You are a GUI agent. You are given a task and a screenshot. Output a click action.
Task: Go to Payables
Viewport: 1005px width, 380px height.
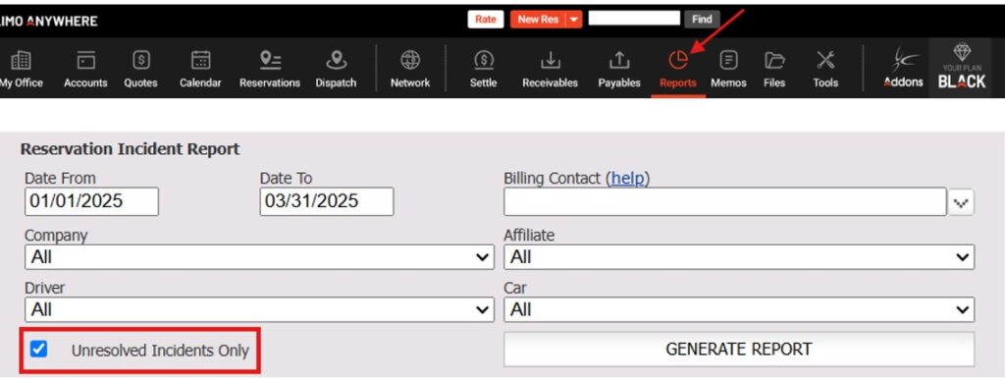(619, 69)
